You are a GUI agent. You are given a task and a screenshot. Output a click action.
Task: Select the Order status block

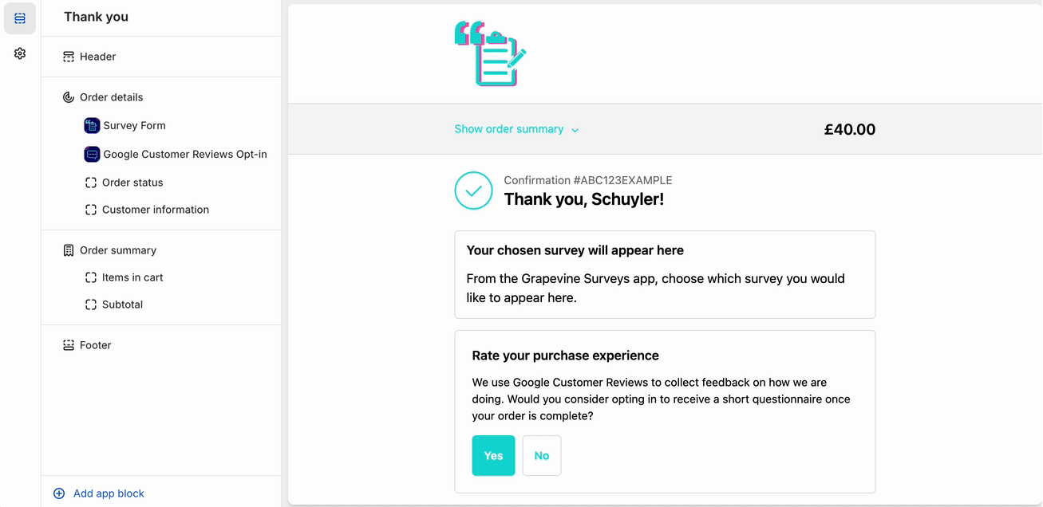[132, 183]
